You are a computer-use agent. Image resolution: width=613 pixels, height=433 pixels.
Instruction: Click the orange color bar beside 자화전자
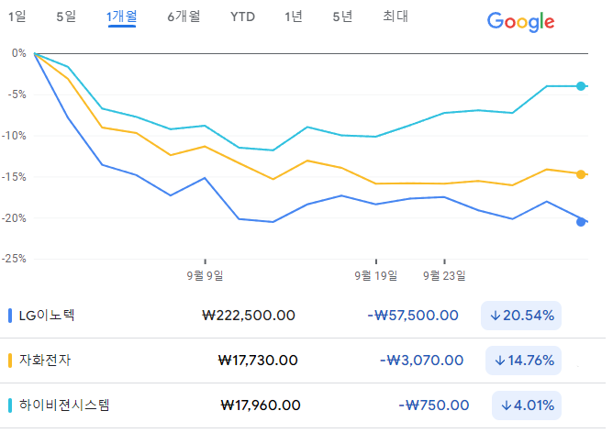pyautogui.click(x=10, y=361)
